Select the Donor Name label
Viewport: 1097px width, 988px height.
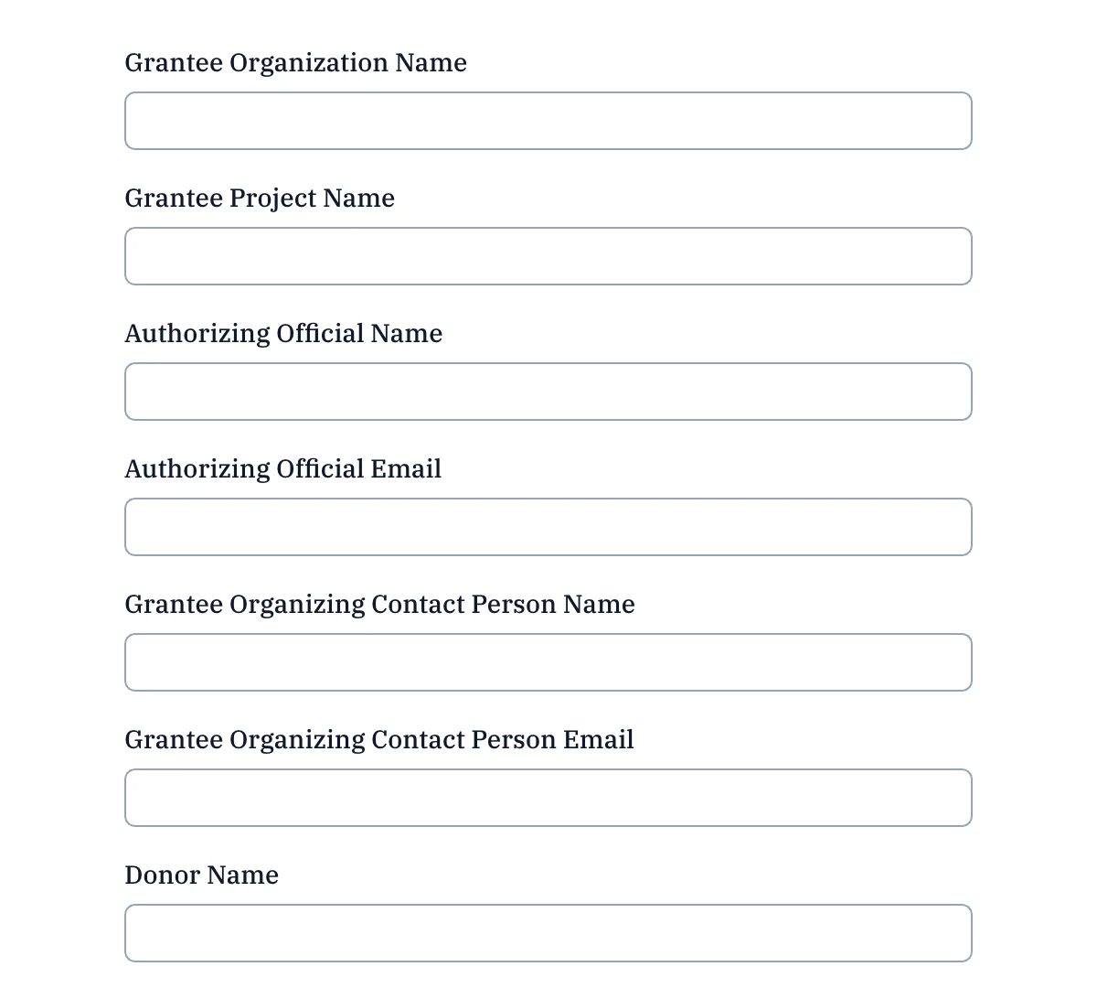(201, 875)
